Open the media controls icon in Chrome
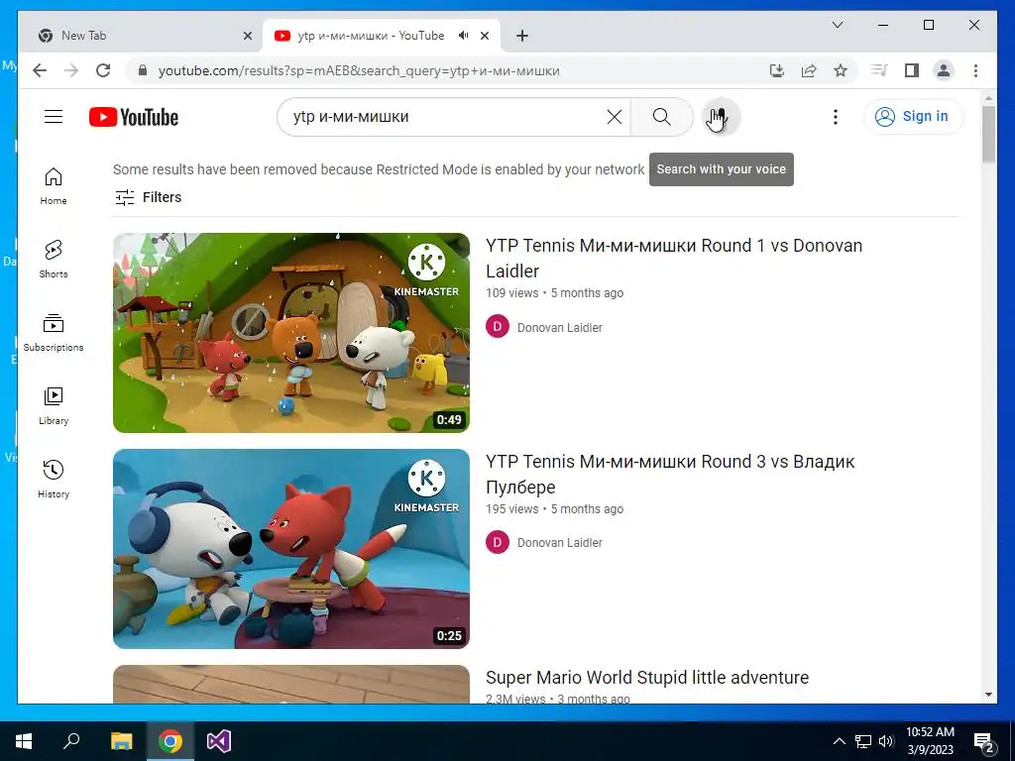Screen dimensions: 1015x761 coord(879,70)
